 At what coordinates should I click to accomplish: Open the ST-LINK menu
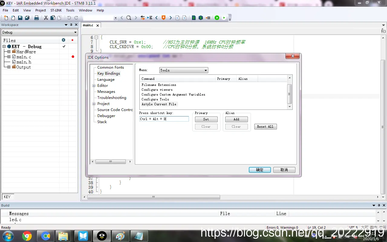click(56, 10)
